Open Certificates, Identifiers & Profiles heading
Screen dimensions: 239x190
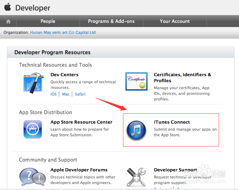[183, 78]
